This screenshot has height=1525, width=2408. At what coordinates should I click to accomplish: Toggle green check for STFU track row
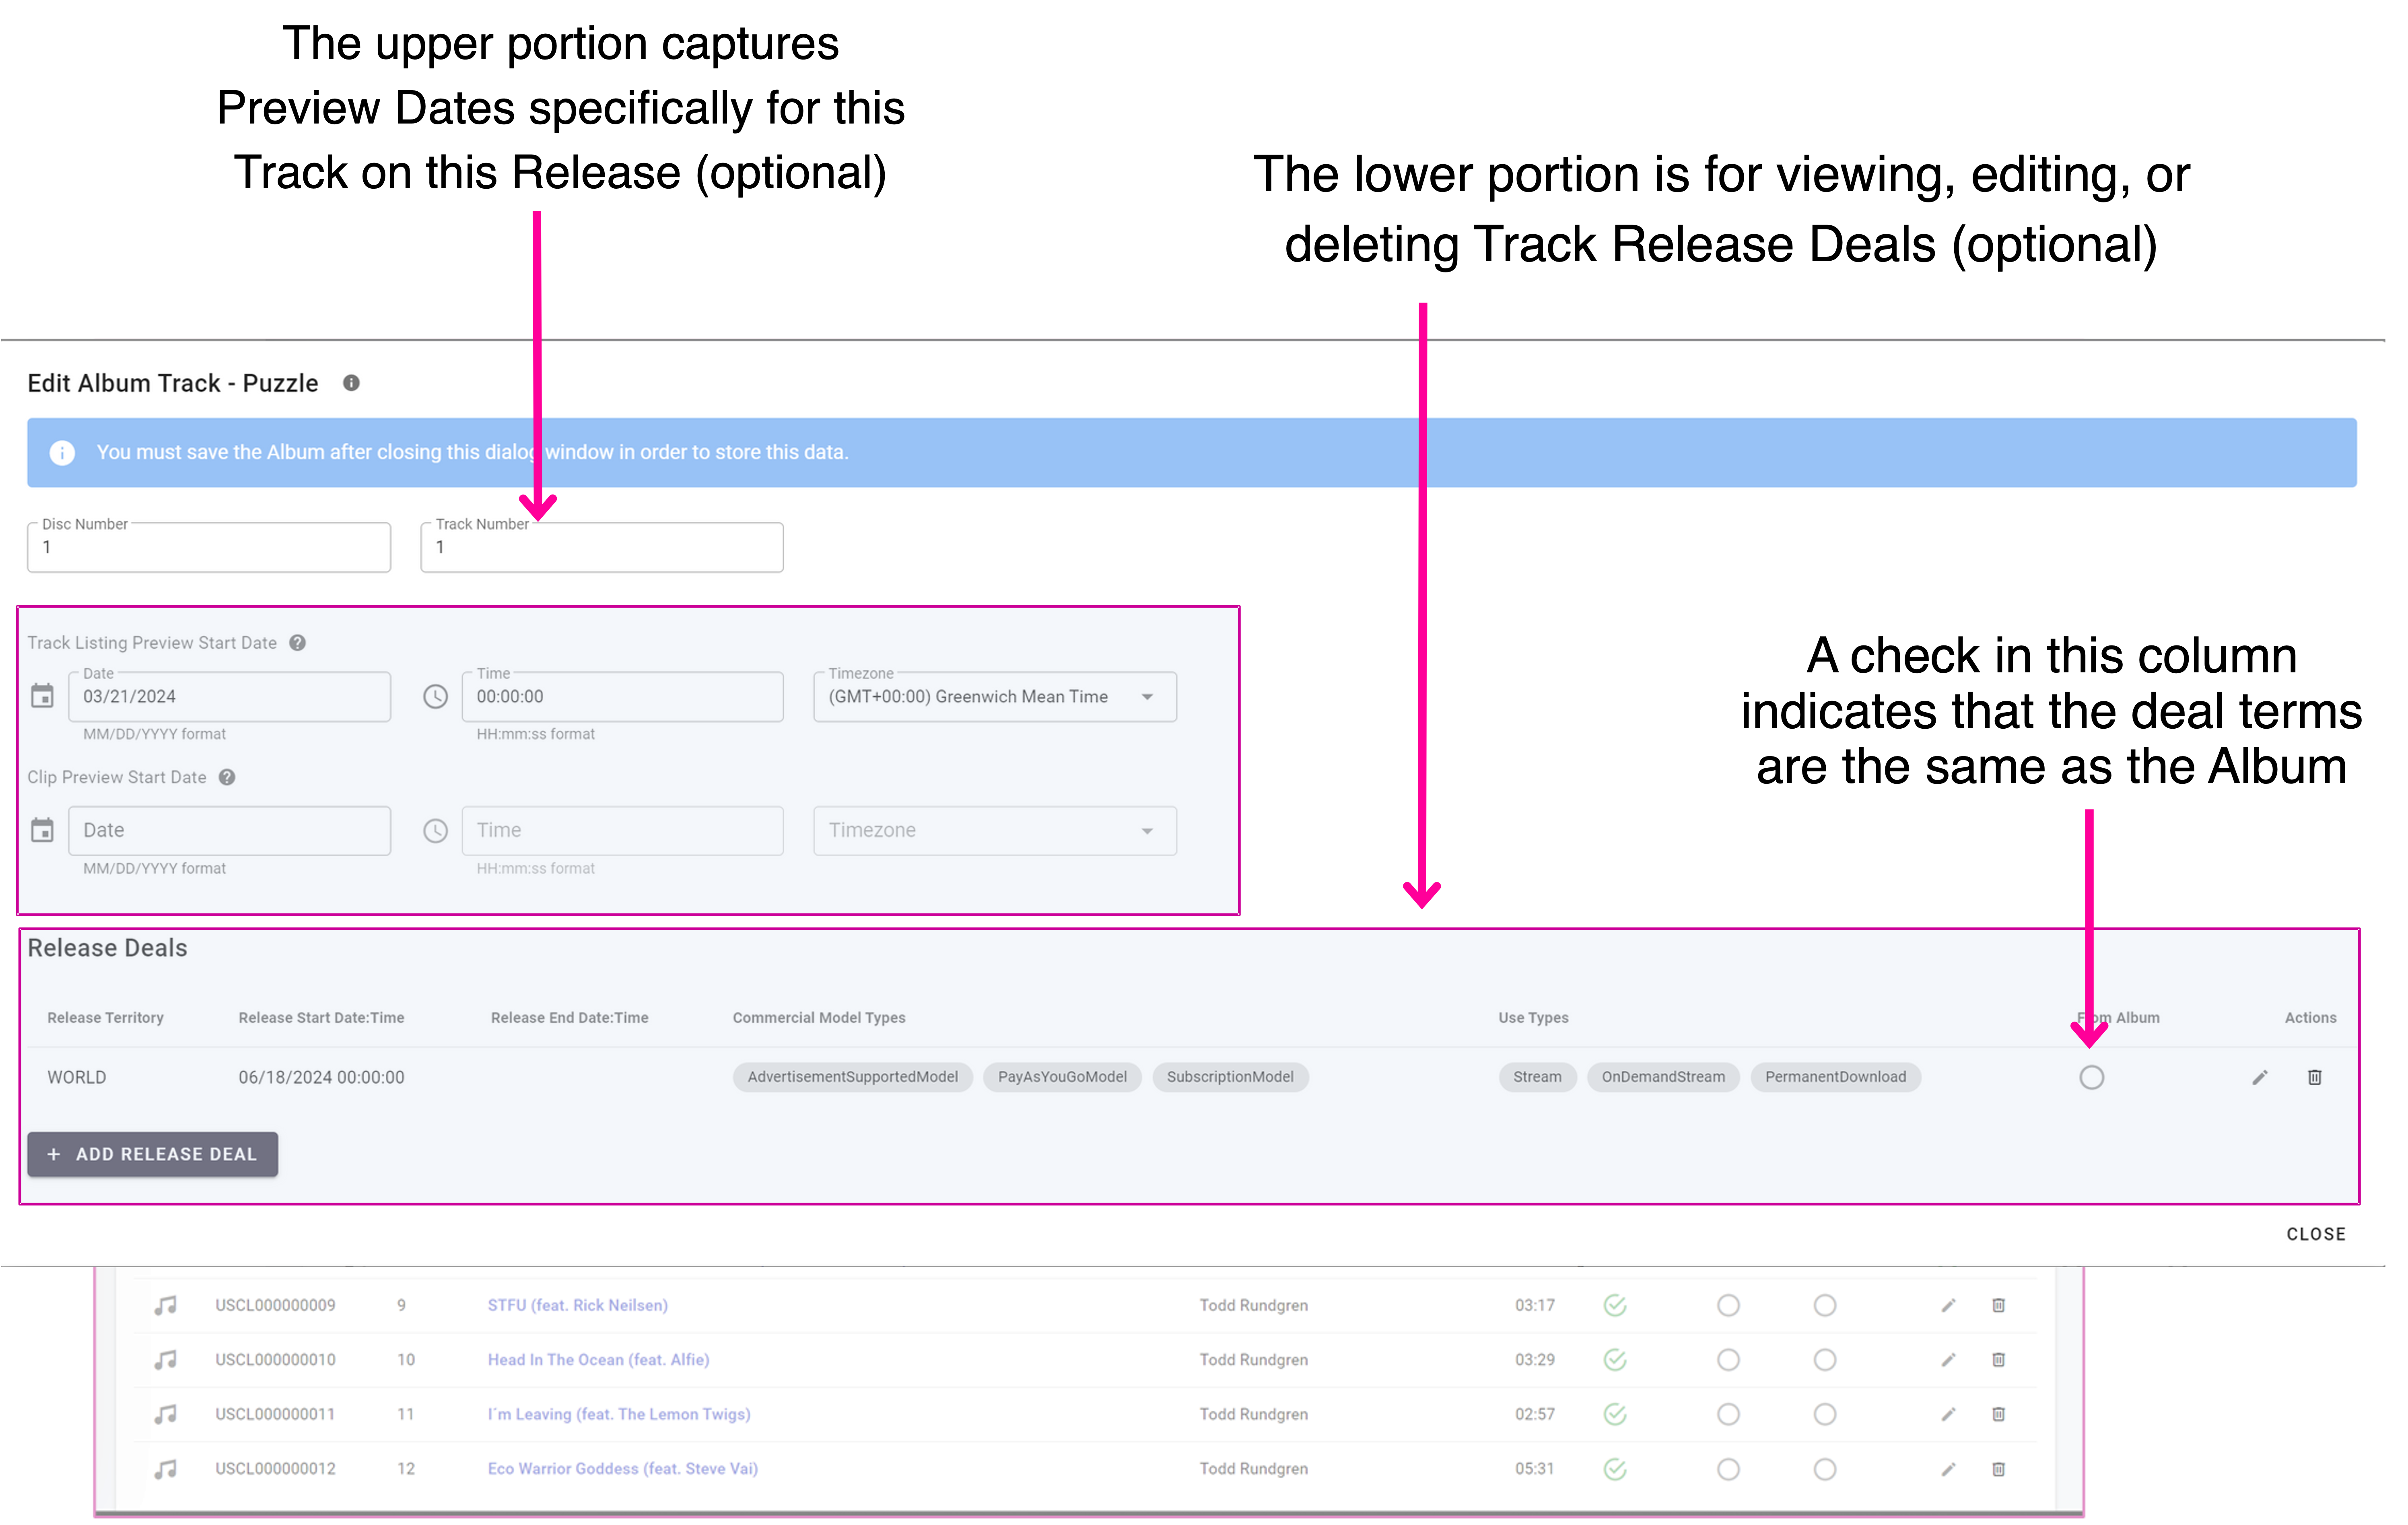1614,1305
